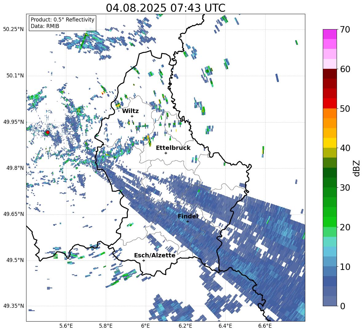Screen dimensions: 364x332
Task: Click the 49.95°N latitude label
Action: tap(14, 122)
